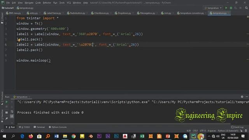Open the Help menu
Image resolution: width=249 pixels, height=140 pixels.
click(86, 3)
